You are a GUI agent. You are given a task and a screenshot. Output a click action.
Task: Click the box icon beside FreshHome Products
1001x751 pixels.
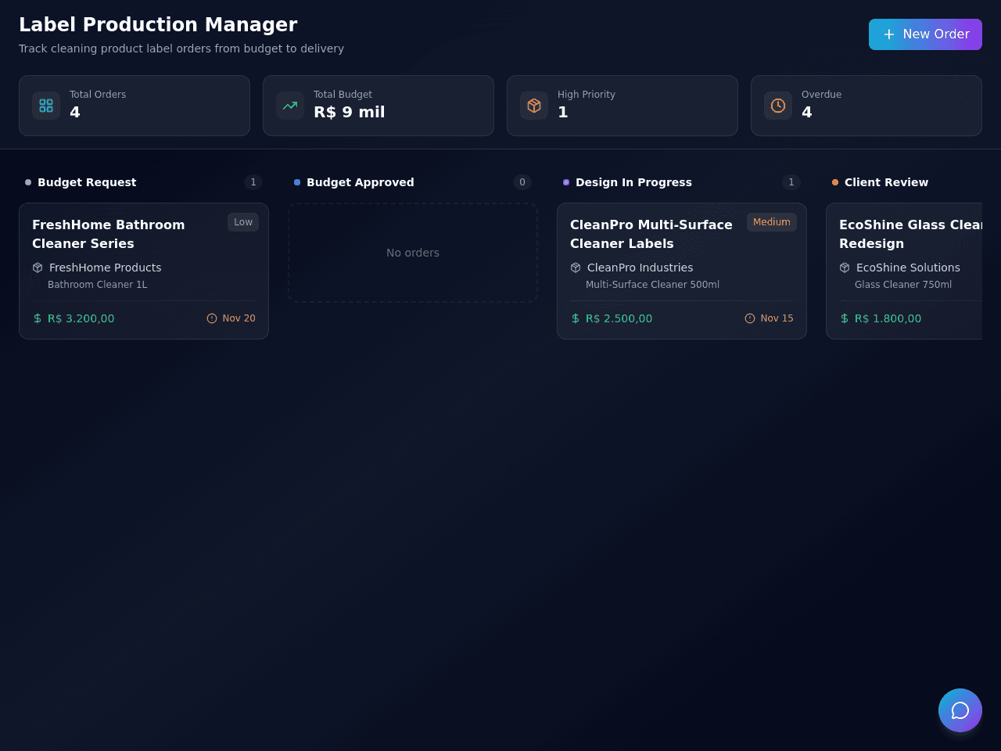coord(38,268)
